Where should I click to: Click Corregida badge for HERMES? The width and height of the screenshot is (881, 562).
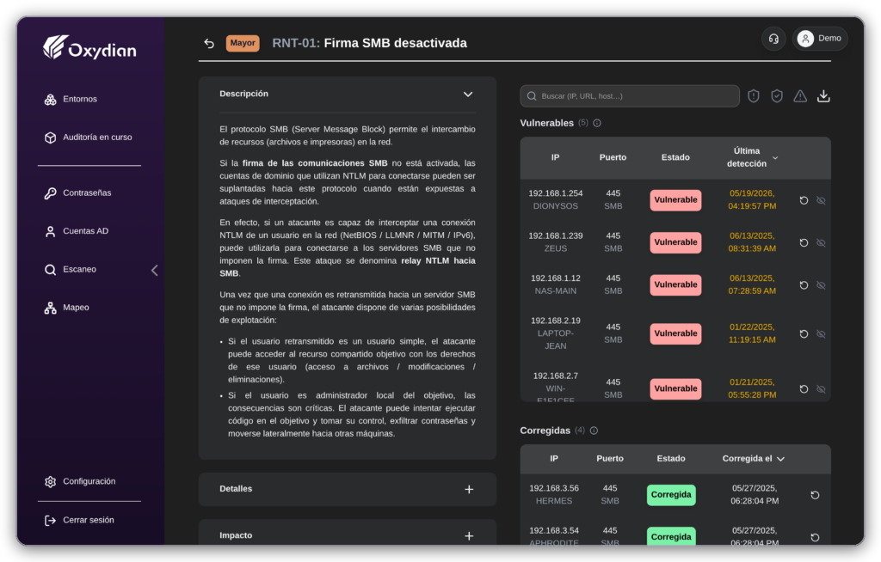tap(671, 495)
